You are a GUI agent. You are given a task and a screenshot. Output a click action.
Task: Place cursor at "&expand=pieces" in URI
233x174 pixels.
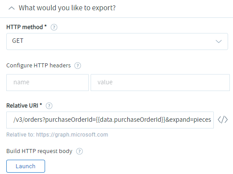(x=188, y=120)
